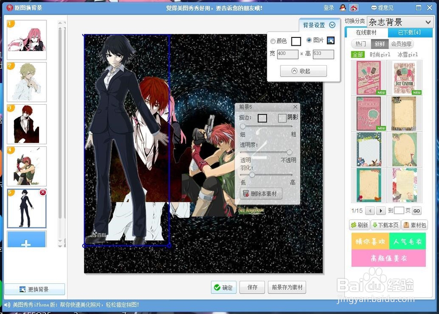Close the 前景5 properties panel
439x314 pixels.
(x=295, y=107)
